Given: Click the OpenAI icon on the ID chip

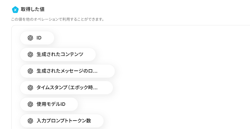Looking at the screenshot, I should click(30, 38).
